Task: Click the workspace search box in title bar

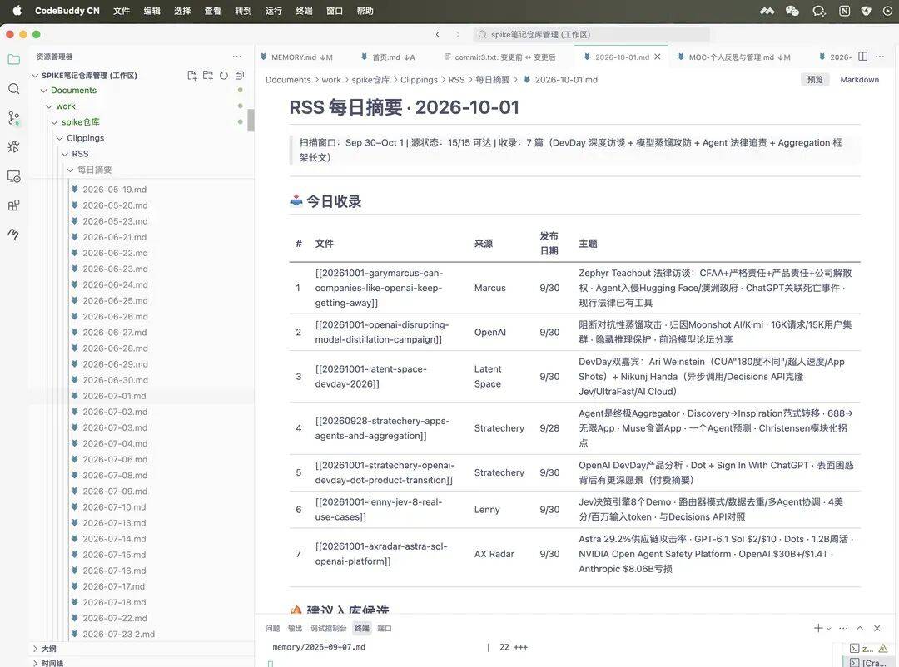Action: (x=592, y=34)
